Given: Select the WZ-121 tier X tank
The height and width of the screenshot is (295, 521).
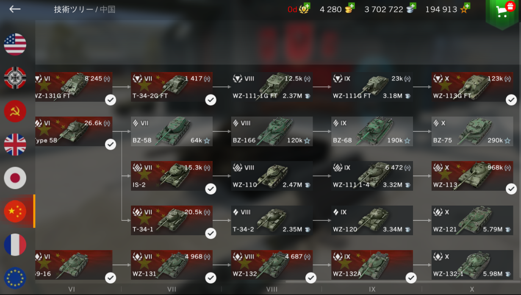Looking at the screenshot, I should [x=472, y=220].
